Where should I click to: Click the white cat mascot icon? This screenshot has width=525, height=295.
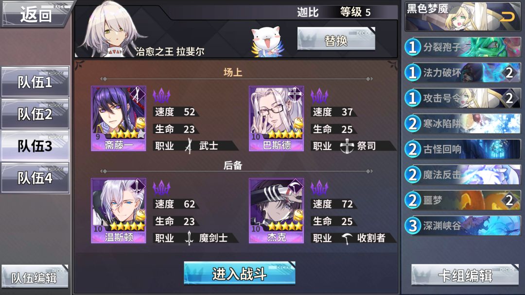coord(267,41)
